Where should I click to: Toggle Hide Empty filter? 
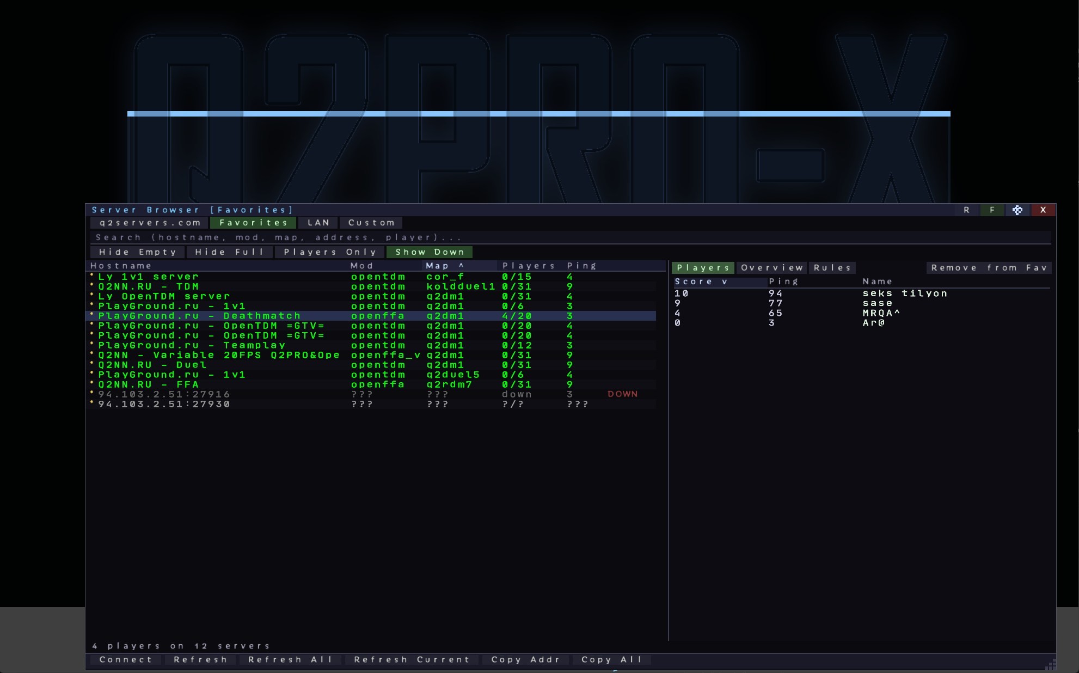pyautogui.click(x=138, y=252)
